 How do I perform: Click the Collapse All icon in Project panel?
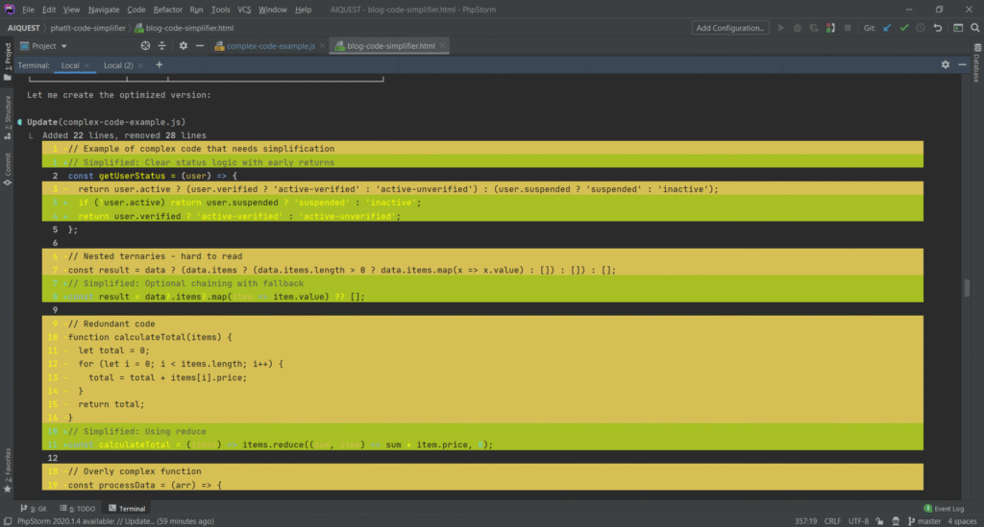click(x=163, y=46)
